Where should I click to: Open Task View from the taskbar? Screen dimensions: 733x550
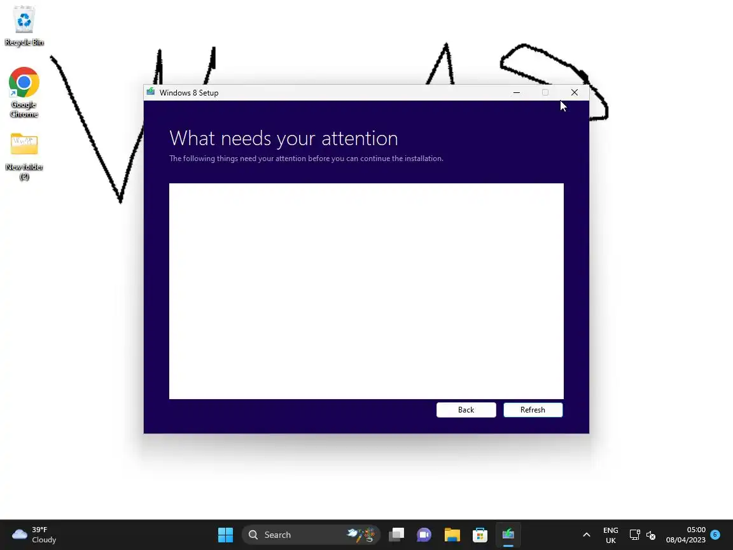[x=396, y=535]
